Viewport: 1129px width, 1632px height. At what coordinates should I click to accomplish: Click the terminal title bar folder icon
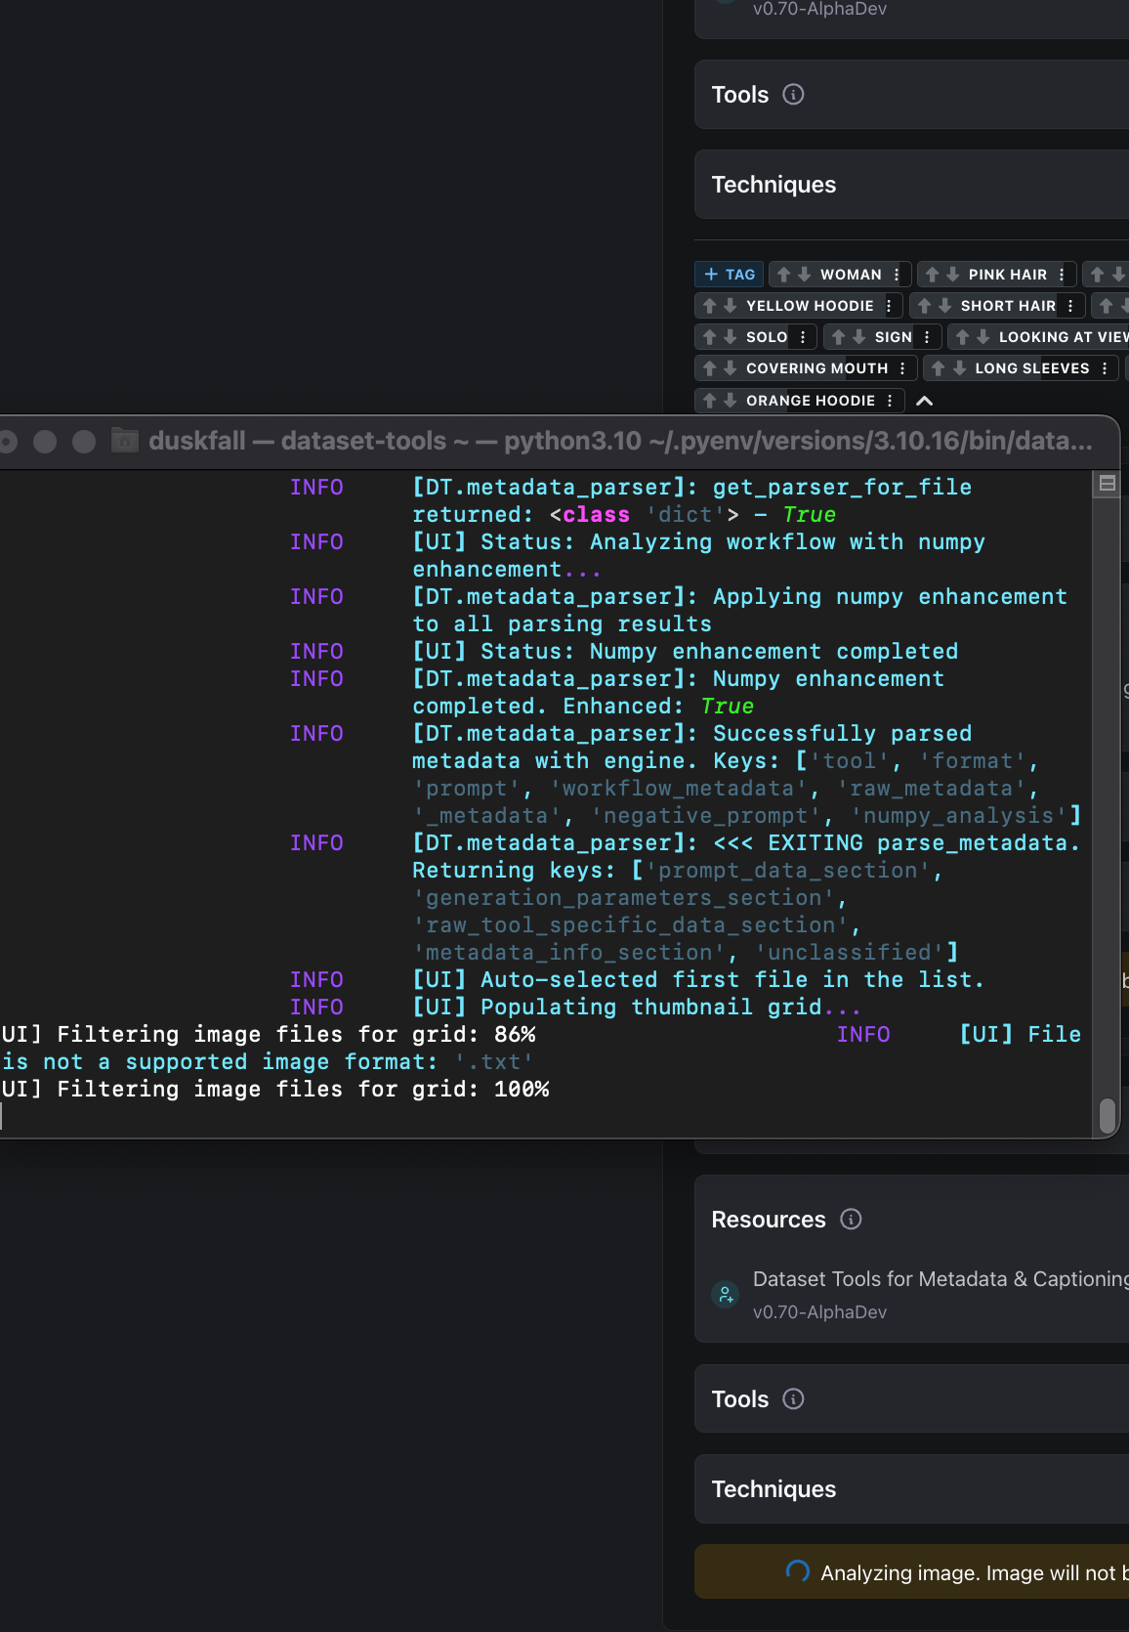coord(124,441)
